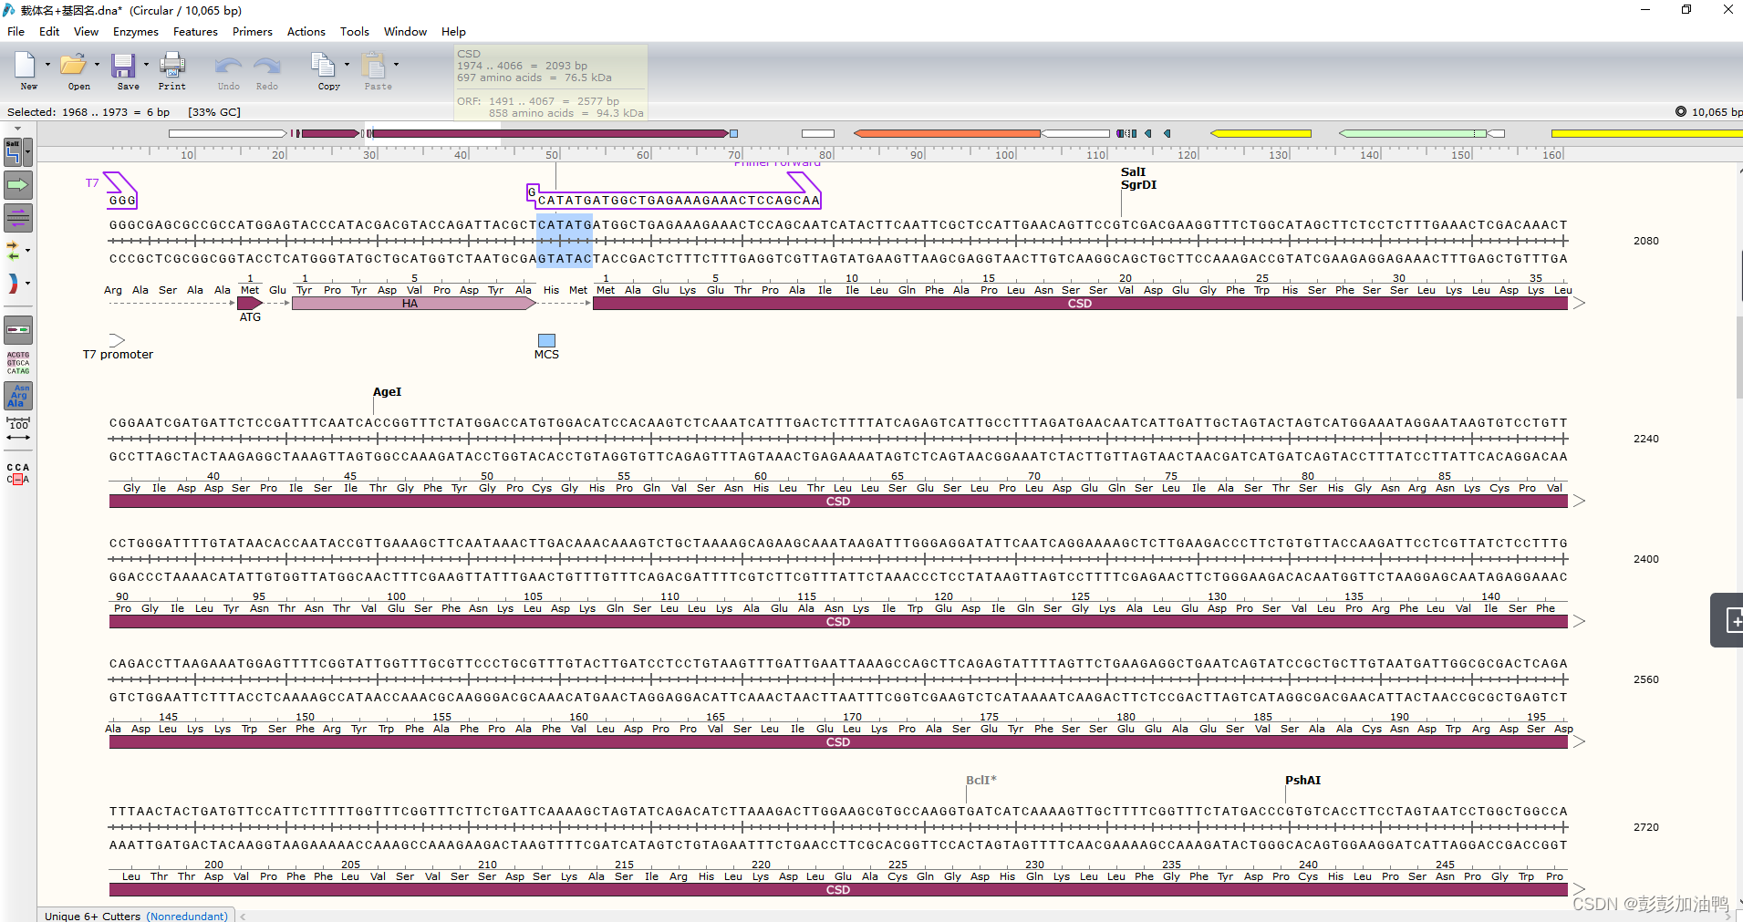This screenshot has width=1743, height=922.
Task: Copy selection with the Copy icon
Action: (x=323, y=65)
